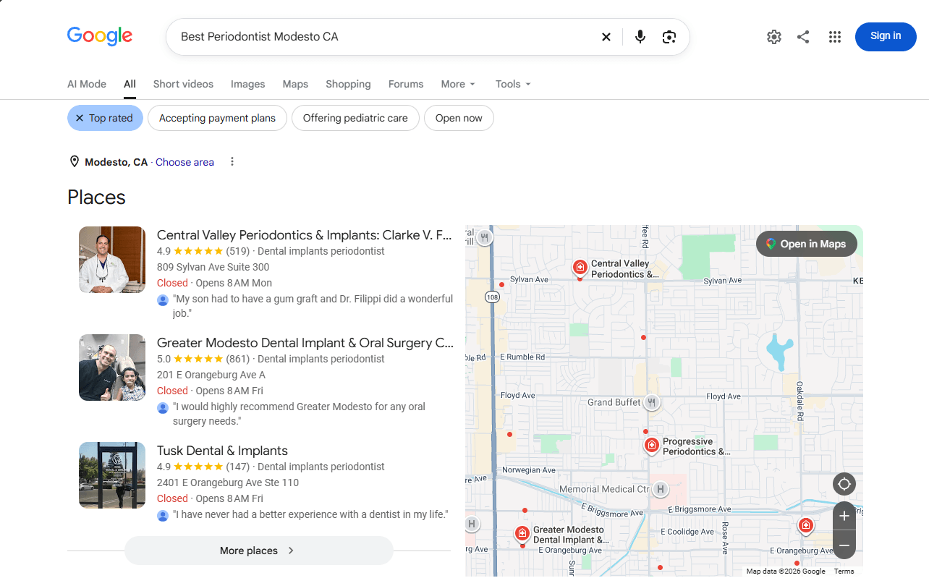The image size is (929, 578).
Task: Click Tusk Dental storefront photo thumbnail
Action: click(x=112, y=475)
